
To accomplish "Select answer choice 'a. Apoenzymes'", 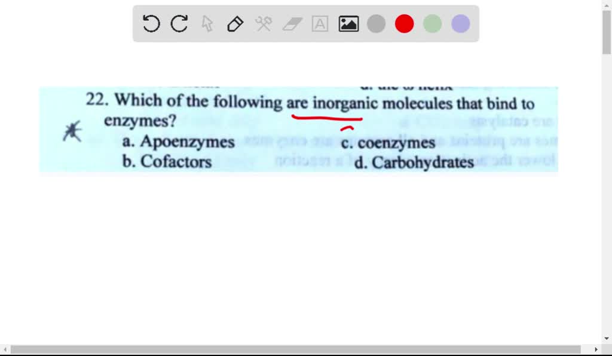I will point(179,142).
